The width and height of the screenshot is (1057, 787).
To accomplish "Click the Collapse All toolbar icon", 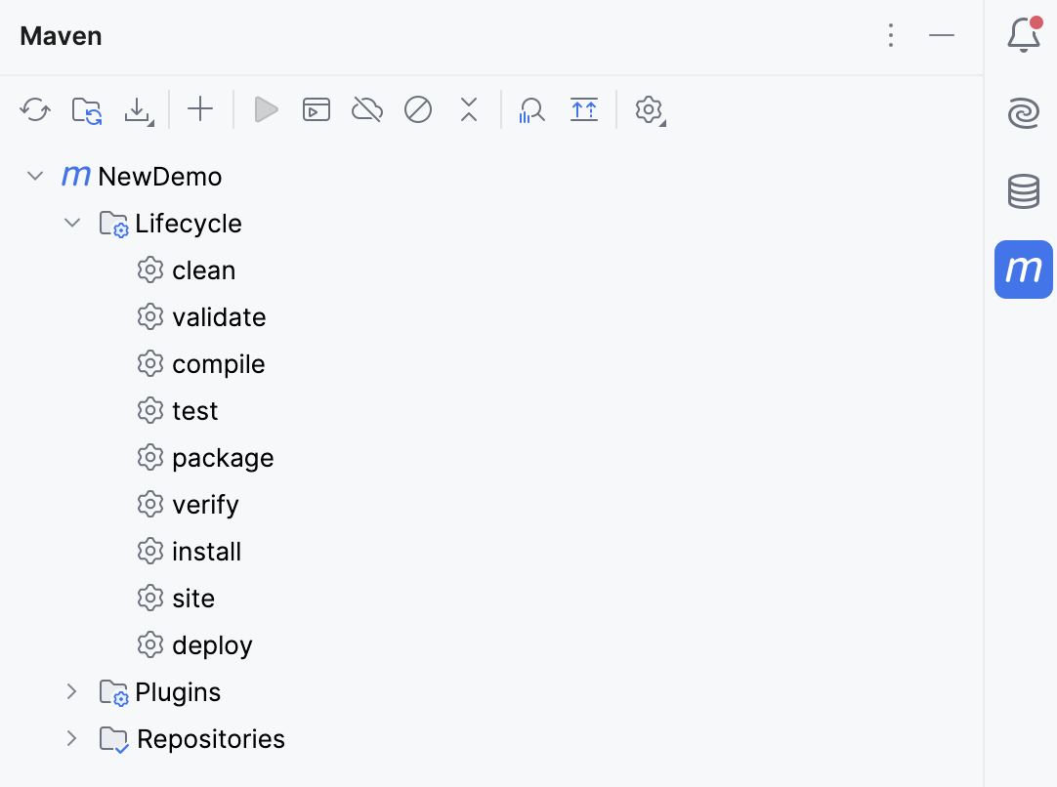I will (x=469, y=109).
